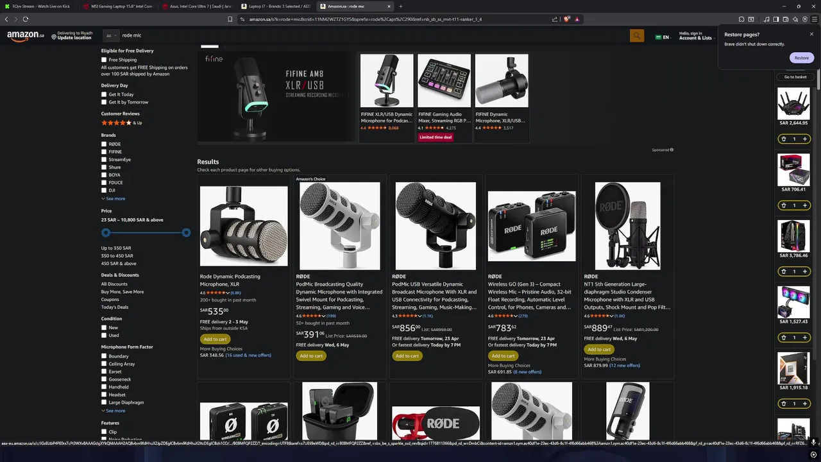Tick the Shure brand checkbox

[104, 167]
